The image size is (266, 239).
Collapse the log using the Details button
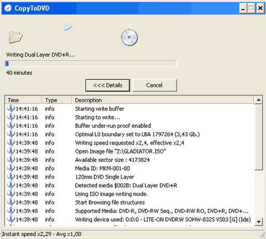pos(108,85)
